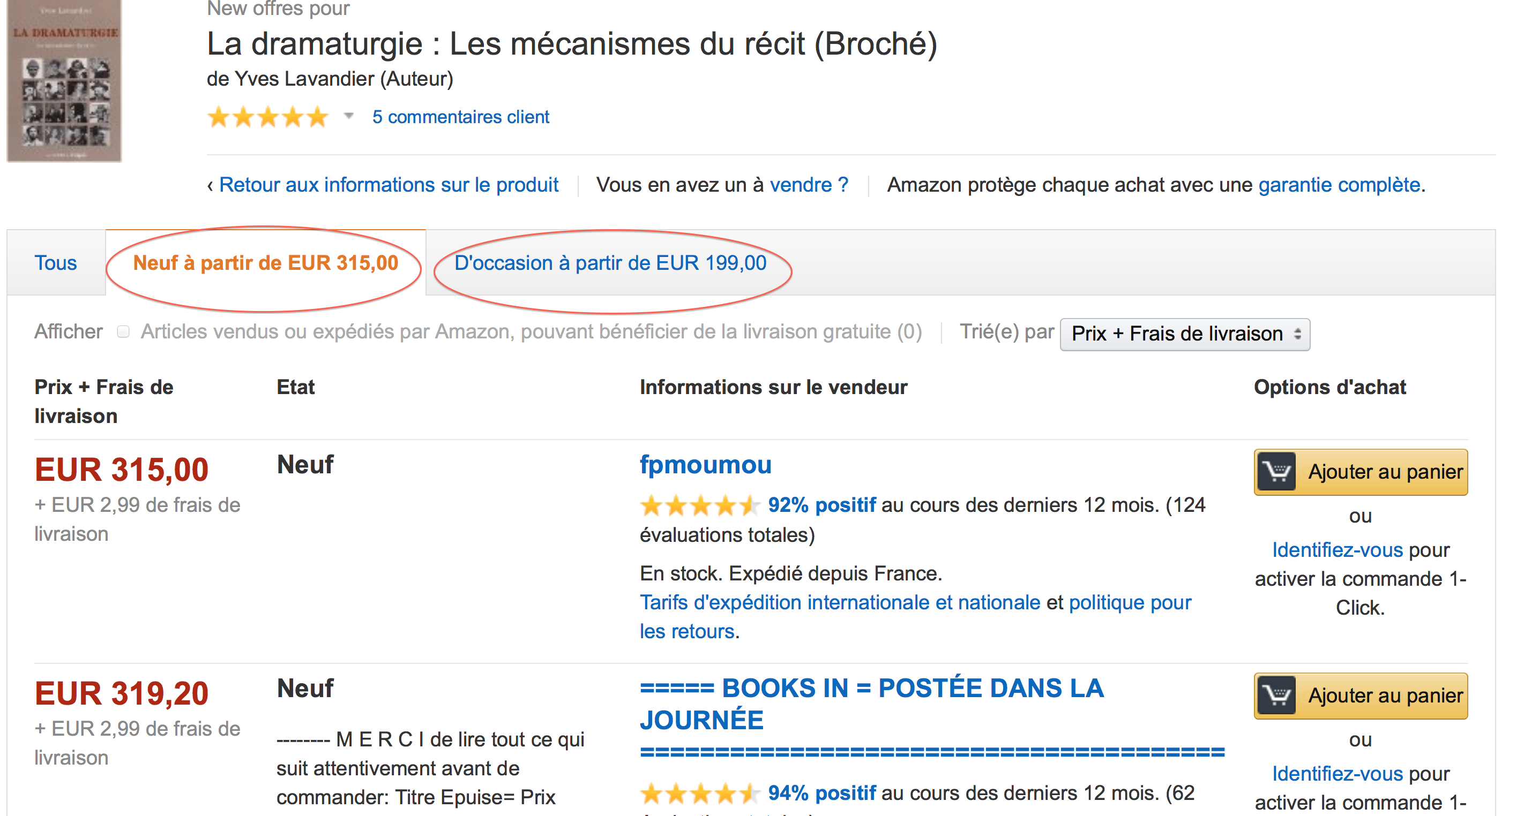Switch to the Tous tab

tap(56, 263)
